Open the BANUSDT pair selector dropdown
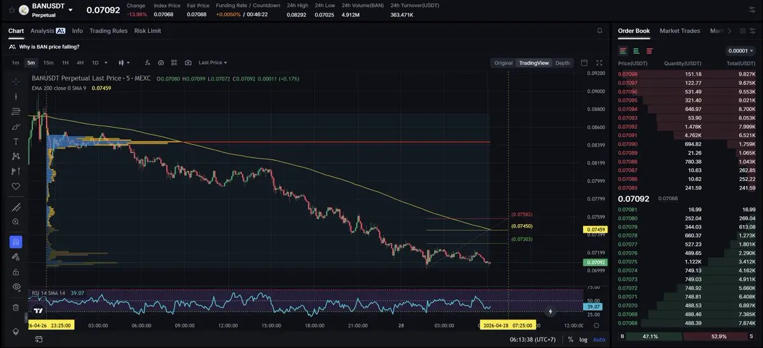 tap(71, 10)
